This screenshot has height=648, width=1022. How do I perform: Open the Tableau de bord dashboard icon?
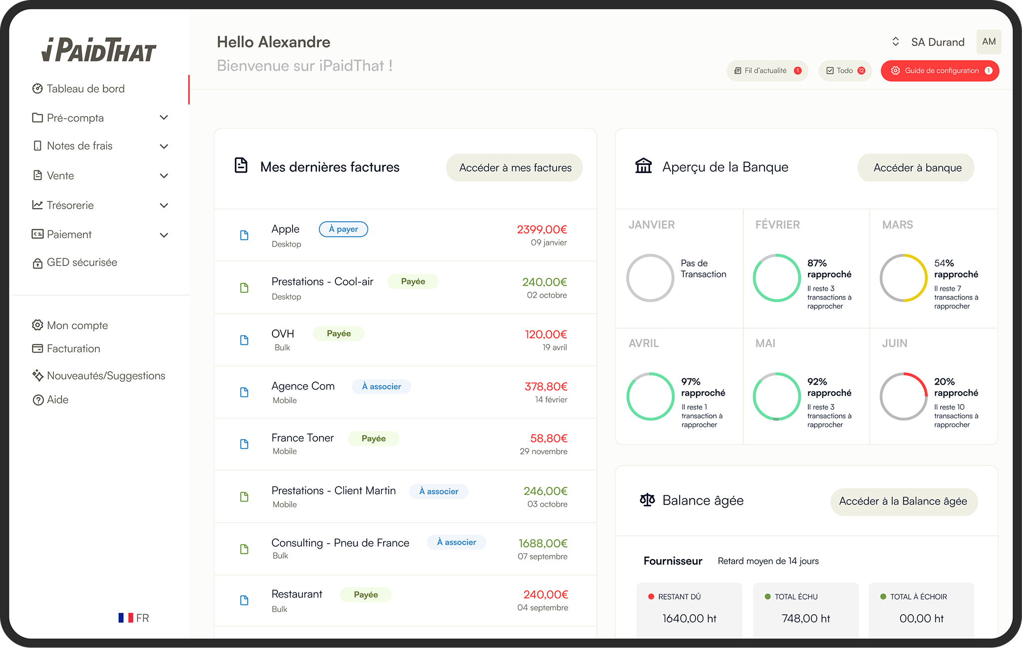coord(37,88)
